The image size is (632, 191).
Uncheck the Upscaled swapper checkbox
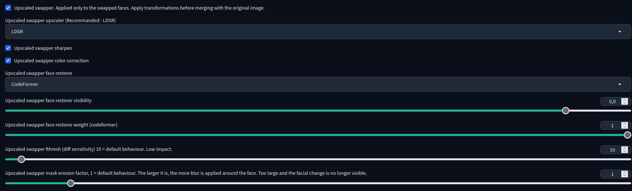[8, 8]
